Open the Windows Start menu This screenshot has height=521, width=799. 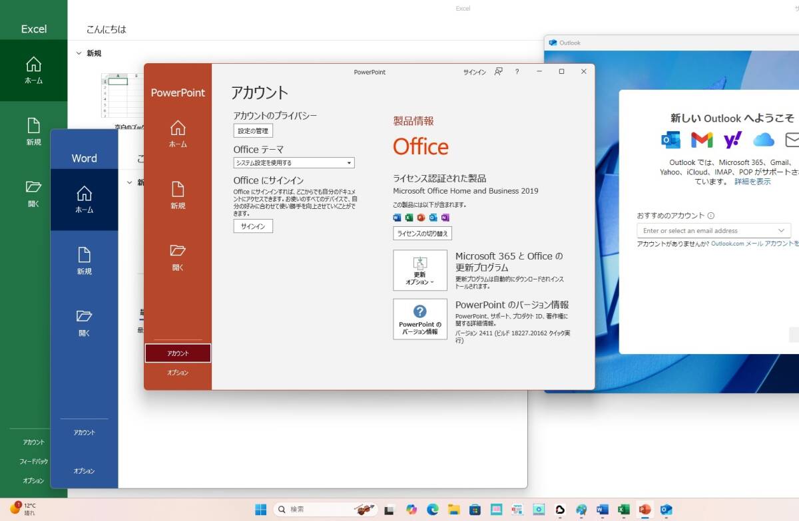[x=261, y=509]
